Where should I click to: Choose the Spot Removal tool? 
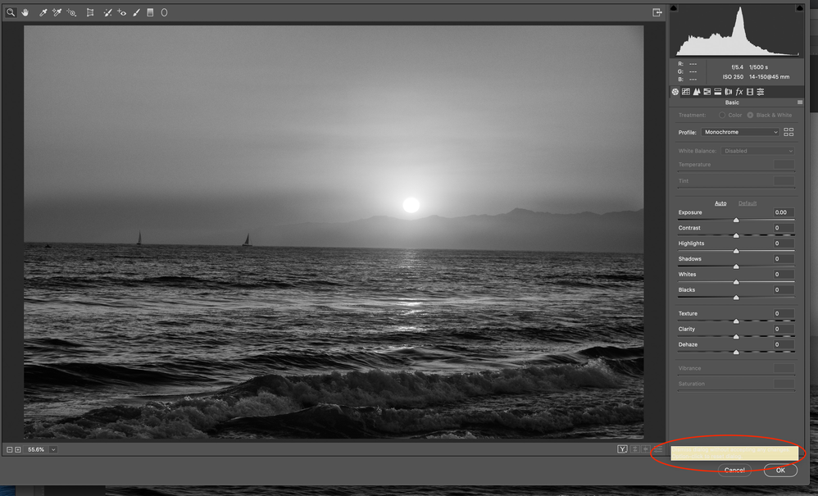(x=107, y=12)
